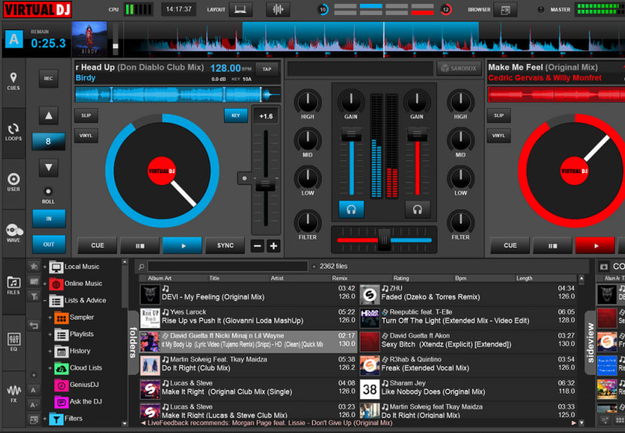625x433 pixels.
Task: Open the EQ panel in sidebar
Action: pyautogui.click(x=13, y=342)
